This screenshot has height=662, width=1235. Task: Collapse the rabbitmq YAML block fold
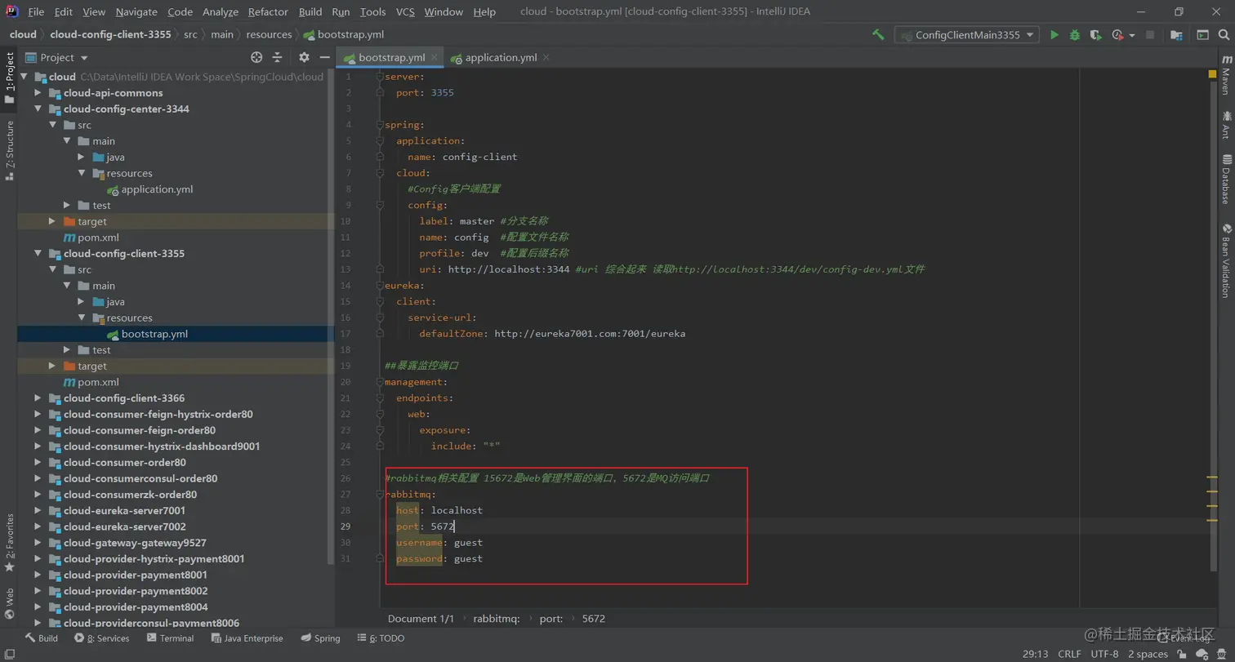tap(380, 495)
